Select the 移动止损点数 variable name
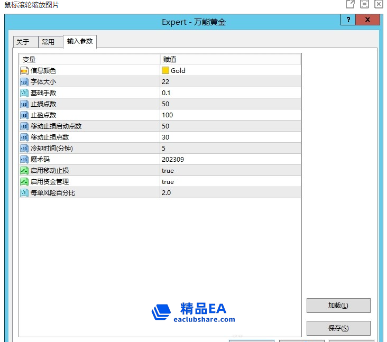 click(x=50, y=137)
